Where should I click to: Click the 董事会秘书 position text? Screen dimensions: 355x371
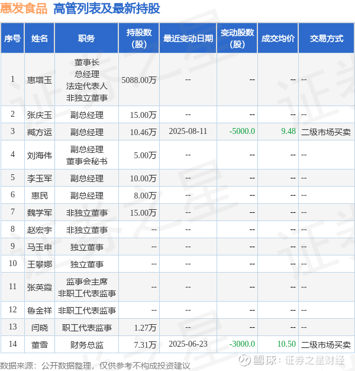pyautogui.click(x=87, y=161)
